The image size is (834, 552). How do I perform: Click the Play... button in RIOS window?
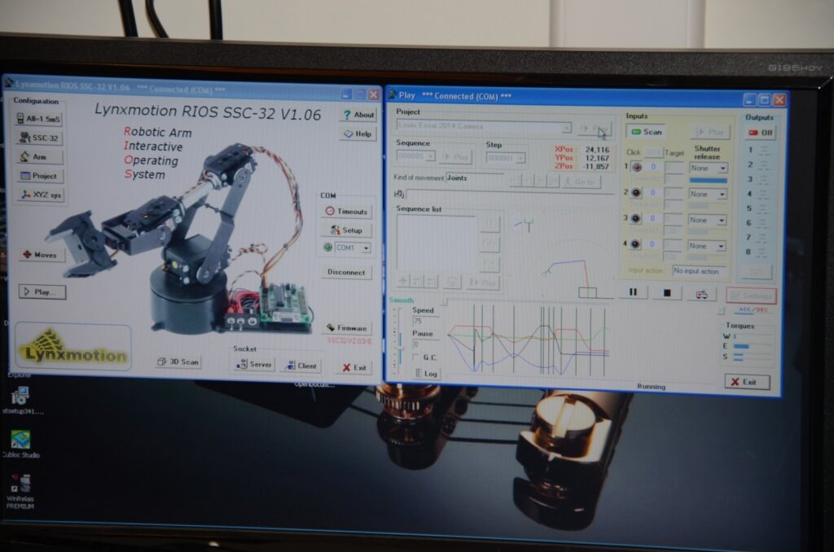pos(42,292)
